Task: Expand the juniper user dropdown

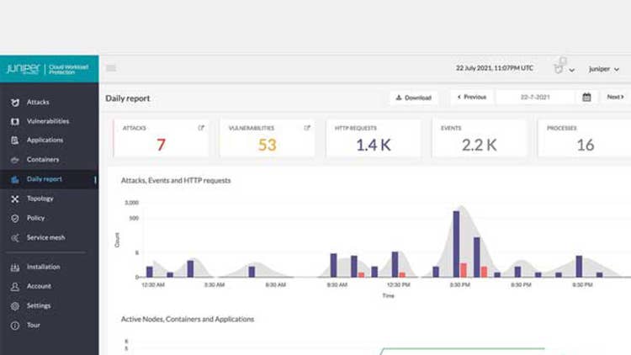Action: click(x=604, y=69)
